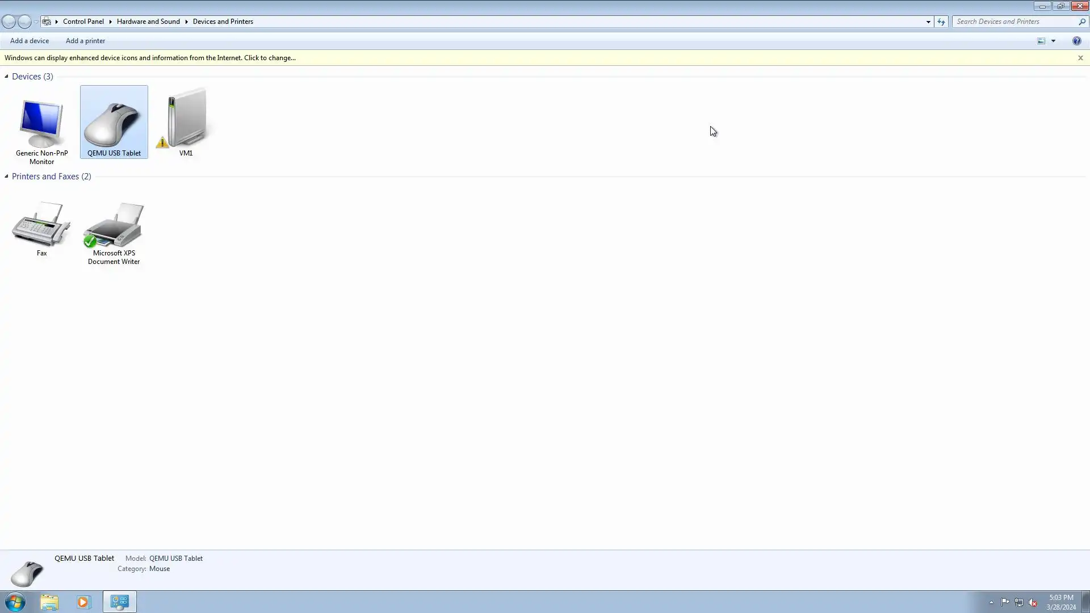Select Microsoft XPS Document Writer printer

coord(114,226)
